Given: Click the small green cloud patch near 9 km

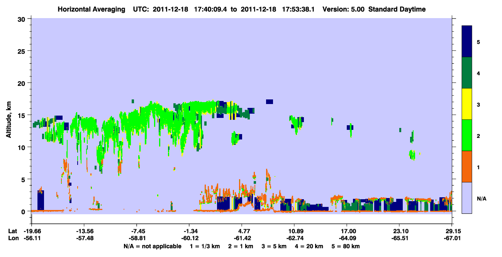Looking at the screenshot, I should click(x=412, y=155).
